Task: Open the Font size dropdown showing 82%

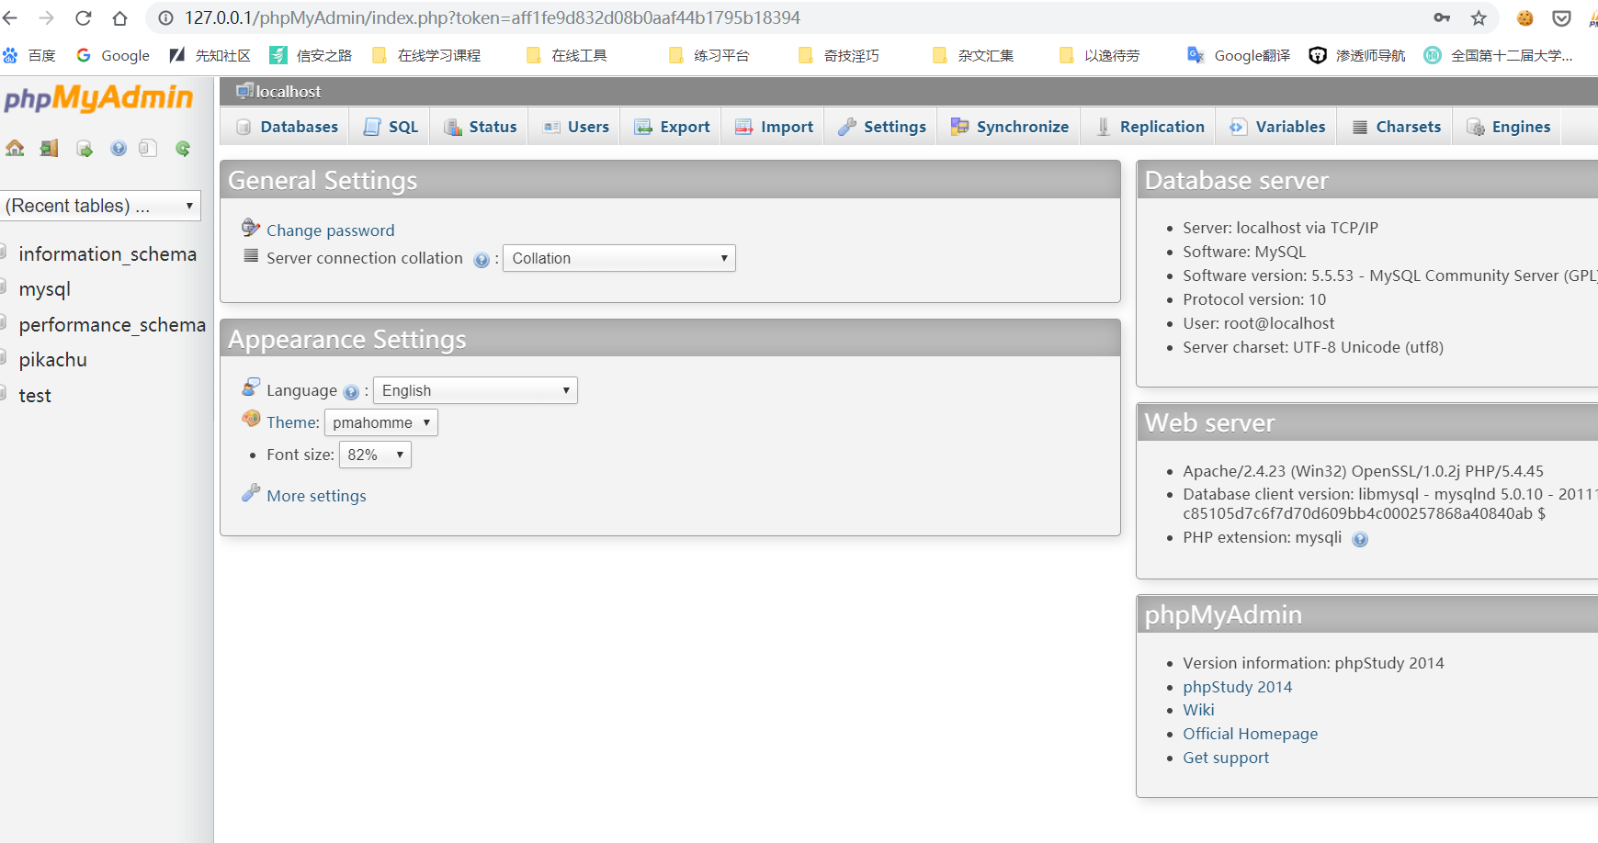Action: (x=375, y=455)
